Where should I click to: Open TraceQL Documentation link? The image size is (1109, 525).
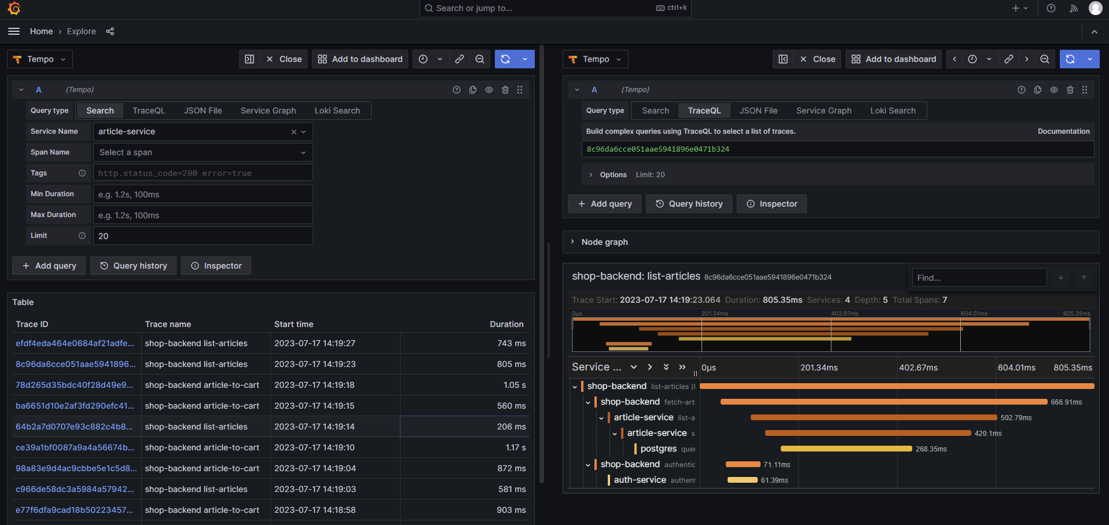click(1063, 131)
